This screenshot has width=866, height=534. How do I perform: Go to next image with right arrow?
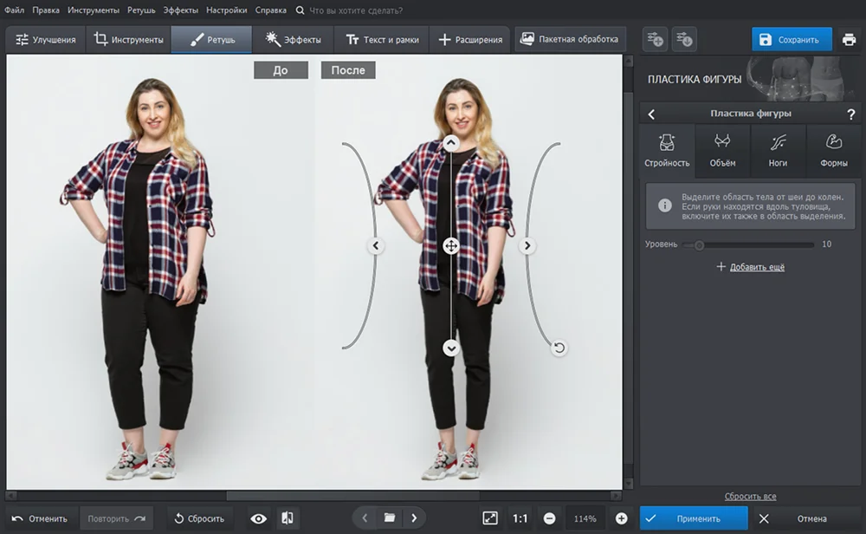tap(414, 518)
